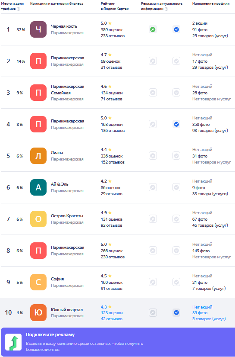Screen dimensions: 235x357
Task: Click the Подключите рекламу banner heading
Action: 50,334
